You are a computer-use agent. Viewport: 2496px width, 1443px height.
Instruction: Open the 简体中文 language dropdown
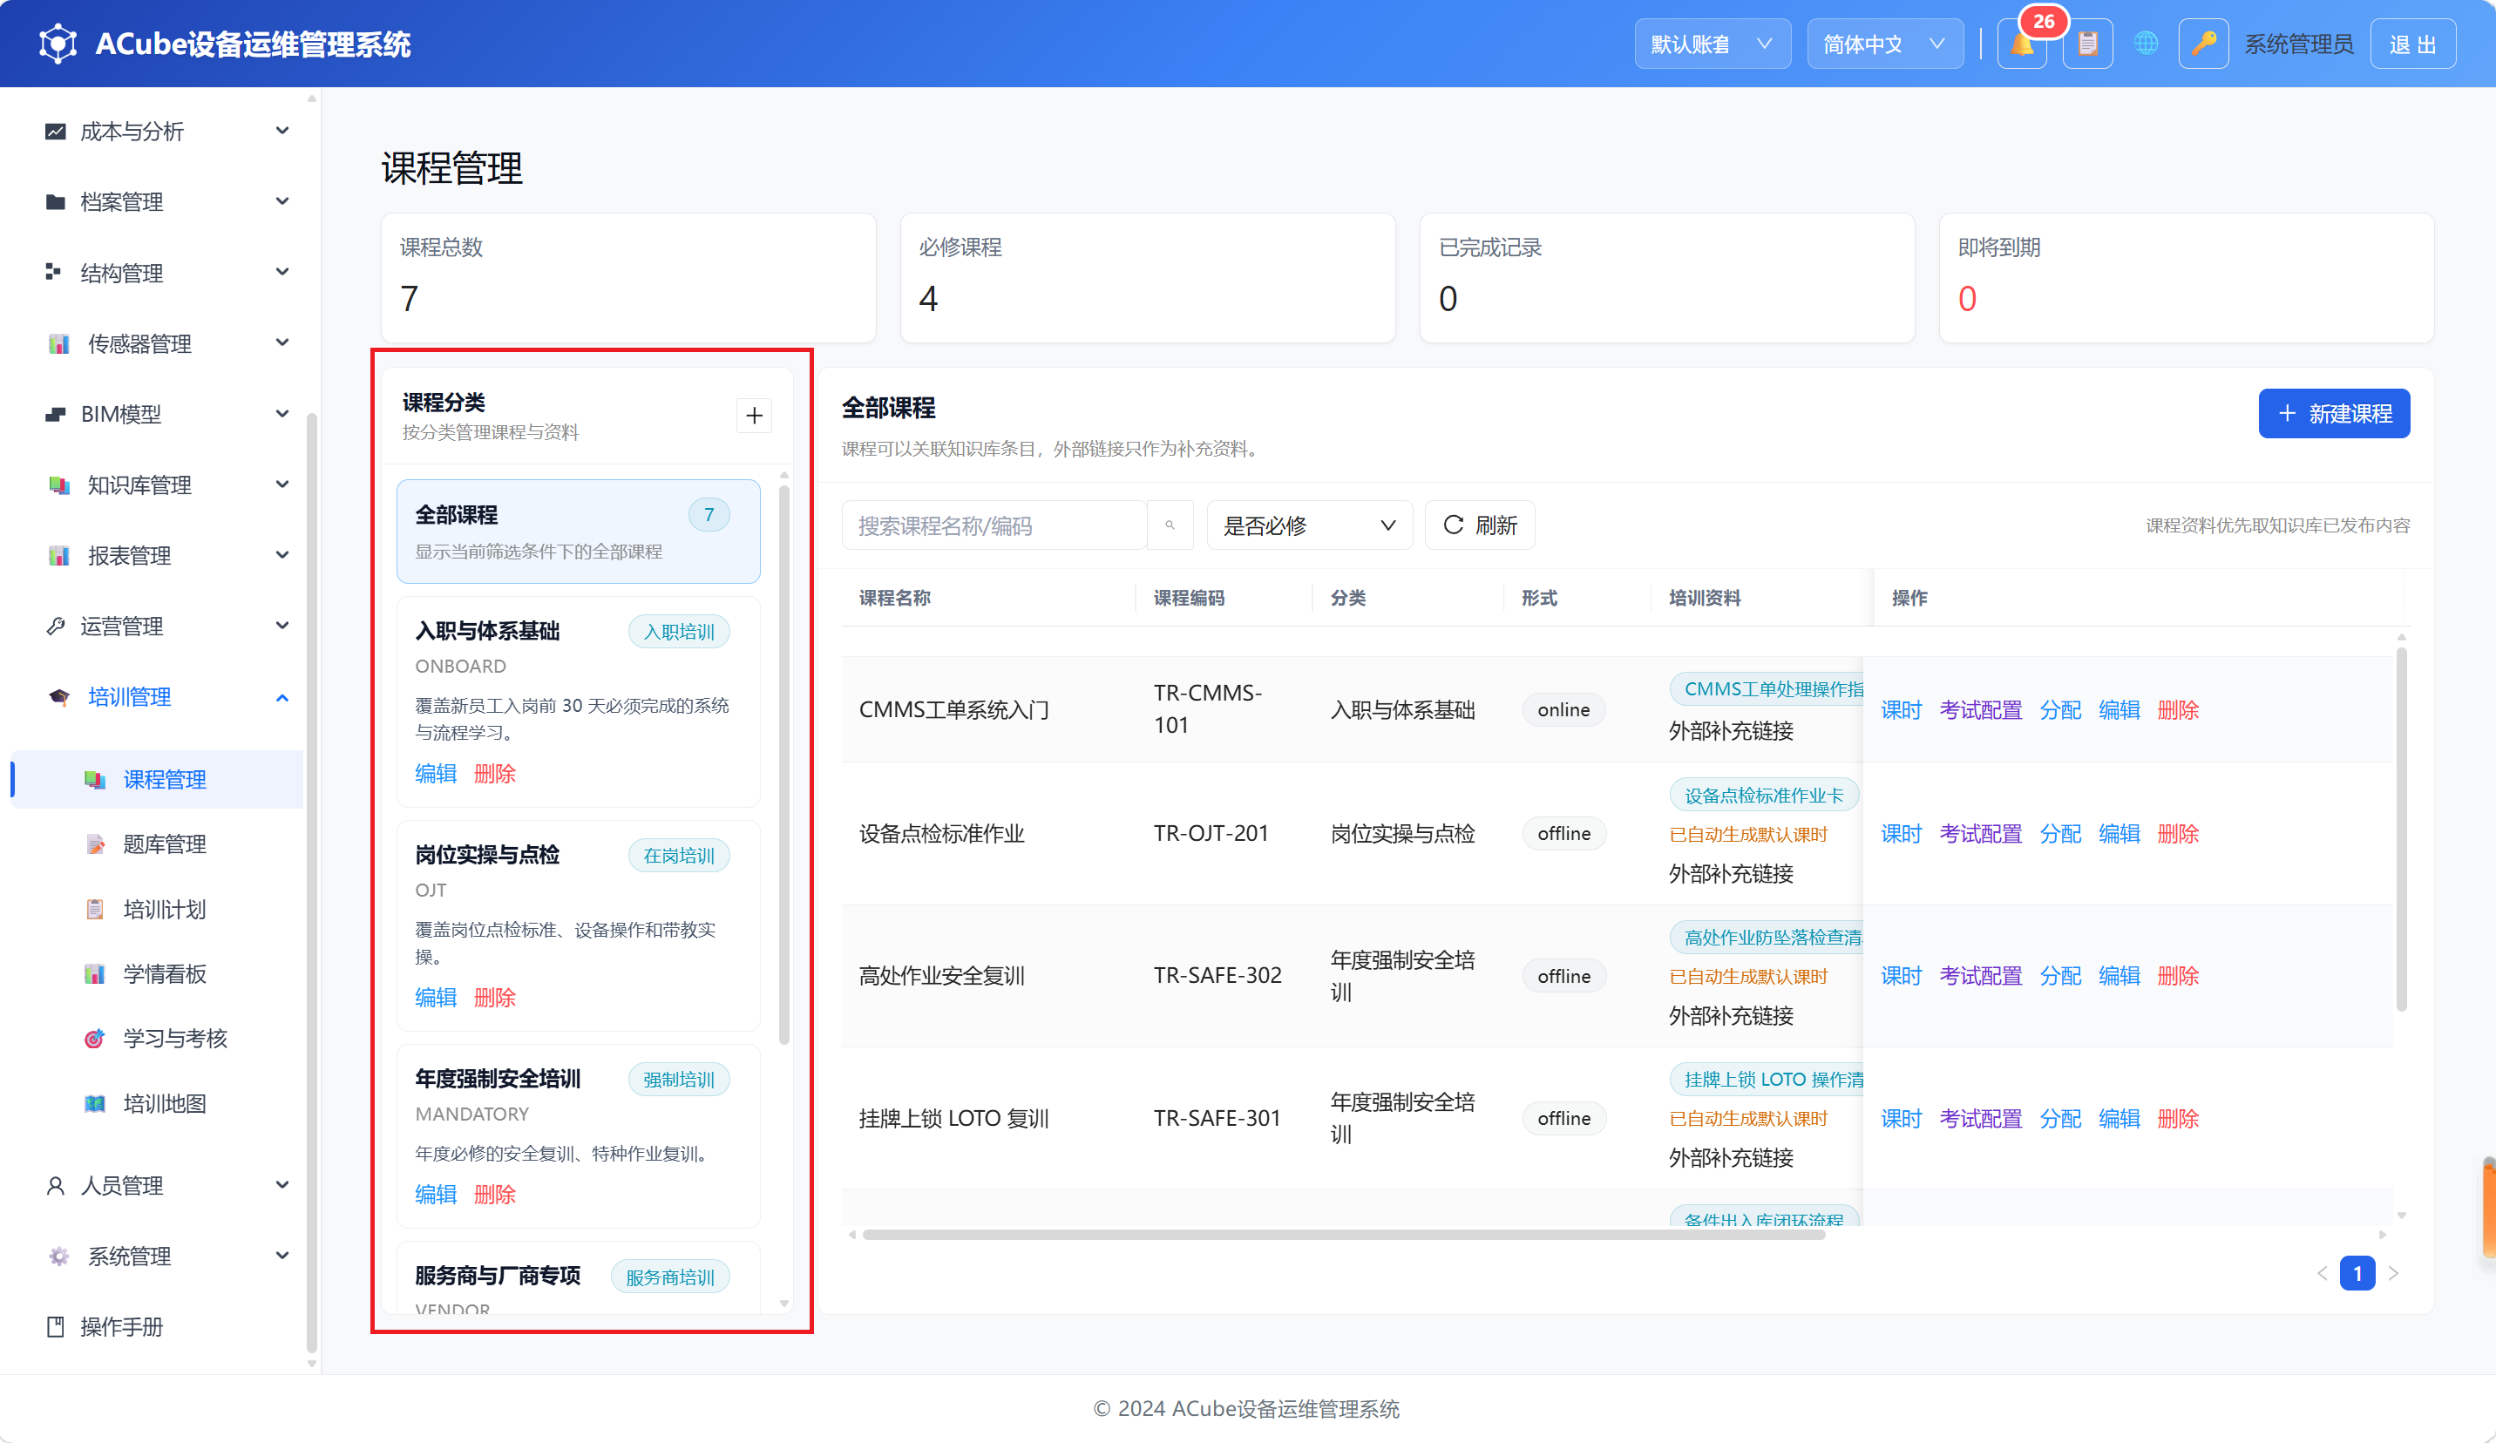click(1885, 44)
